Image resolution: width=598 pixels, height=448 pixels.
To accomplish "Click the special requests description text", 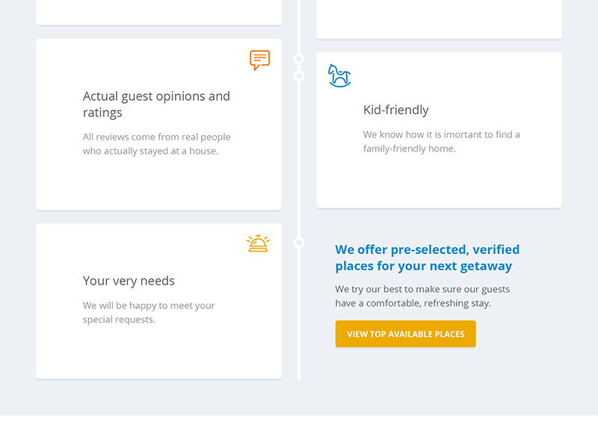I will [x=148, y=313].
